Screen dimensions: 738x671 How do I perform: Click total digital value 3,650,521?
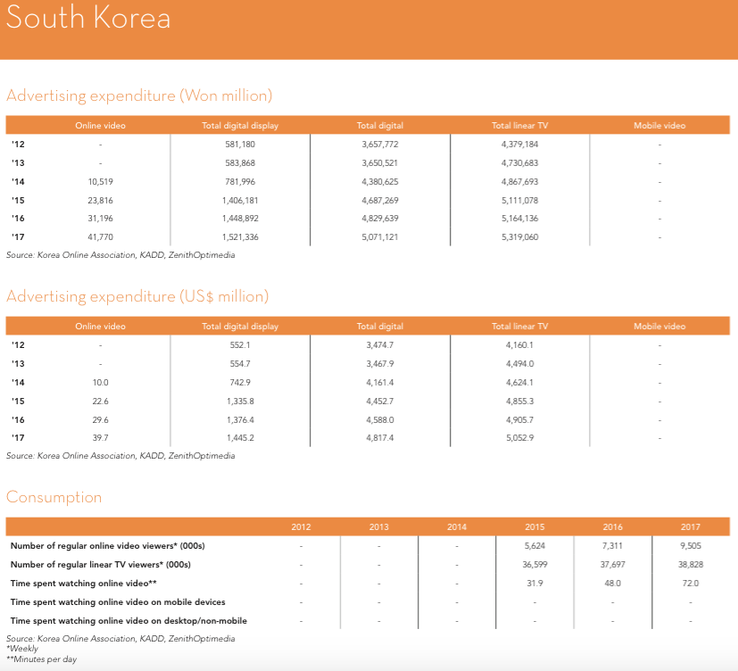click(x=380, y=163)
